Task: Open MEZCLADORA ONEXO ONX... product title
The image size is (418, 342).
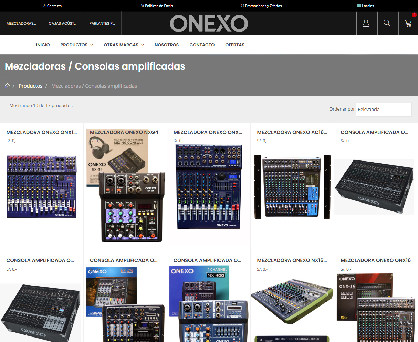Action: pos(208,132)
